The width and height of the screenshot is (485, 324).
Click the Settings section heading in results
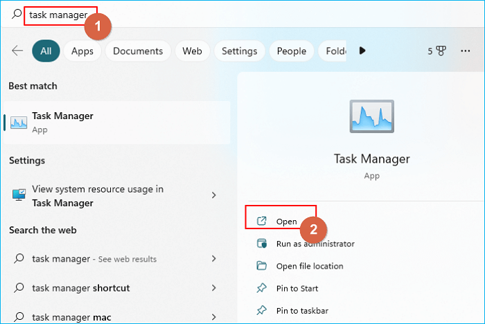[27, 161]
